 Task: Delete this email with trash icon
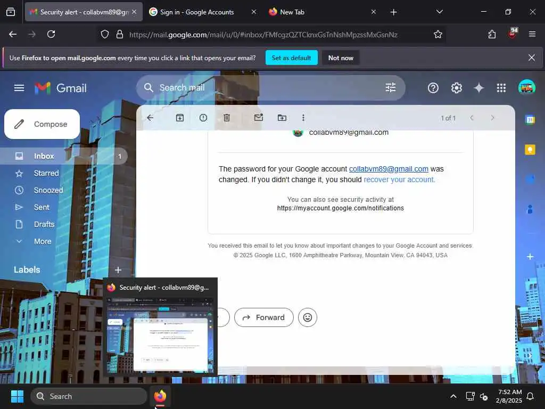(x=227, y=118)
